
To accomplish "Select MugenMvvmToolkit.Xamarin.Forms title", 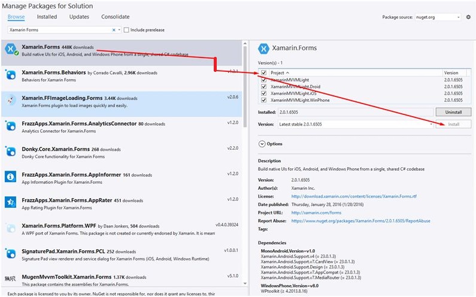I will click(x=66, y=277).
